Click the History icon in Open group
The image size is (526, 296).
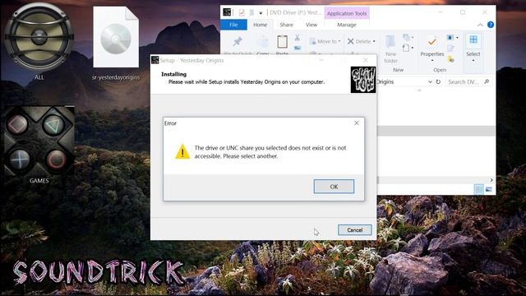coord(450,60)
